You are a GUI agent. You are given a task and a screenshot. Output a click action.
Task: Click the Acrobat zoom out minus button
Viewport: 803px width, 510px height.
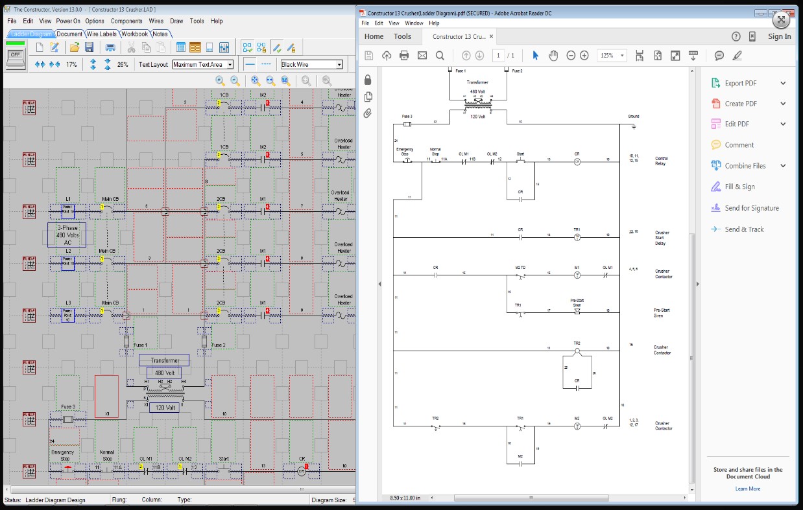[571, 56]
